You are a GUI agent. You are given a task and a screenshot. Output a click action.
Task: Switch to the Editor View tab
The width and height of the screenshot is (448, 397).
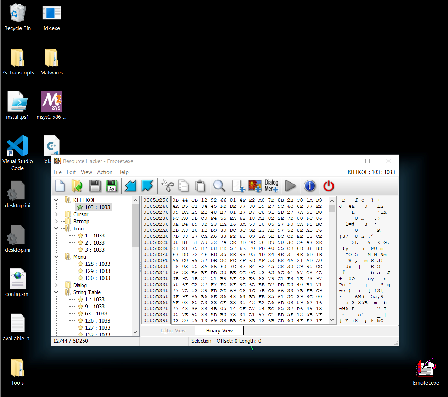click(x=173, y=331)
